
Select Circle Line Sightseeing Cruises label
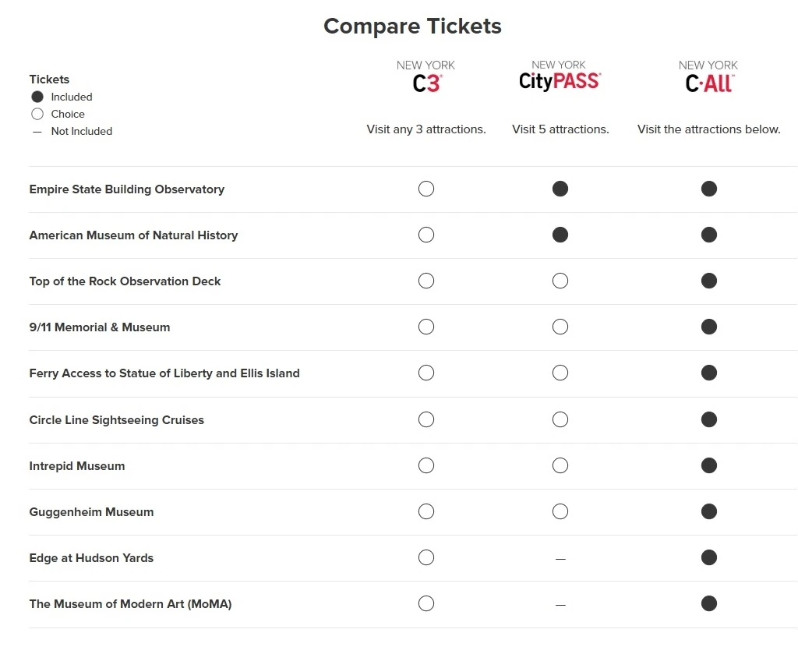[117, 420]
